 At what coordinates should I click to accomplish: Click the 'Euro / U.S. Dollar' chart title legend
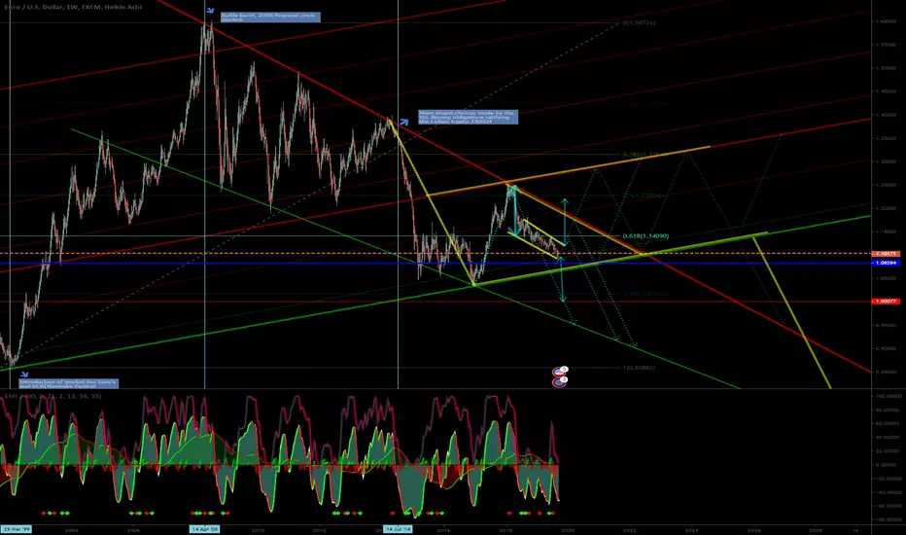(72, 7)
